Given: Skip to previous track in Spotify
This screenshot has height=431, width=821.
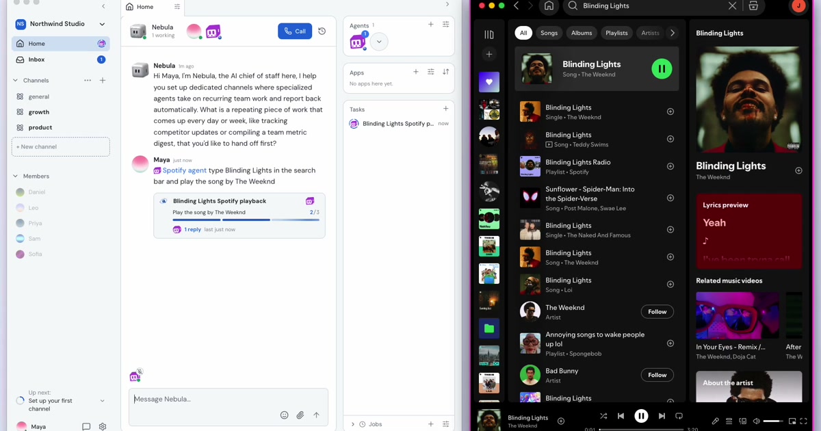Looking at the screenshot, I should tap(621, 416).
